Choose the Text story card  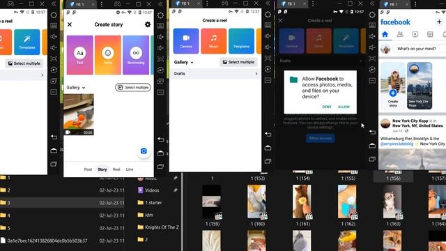(80, 55)
